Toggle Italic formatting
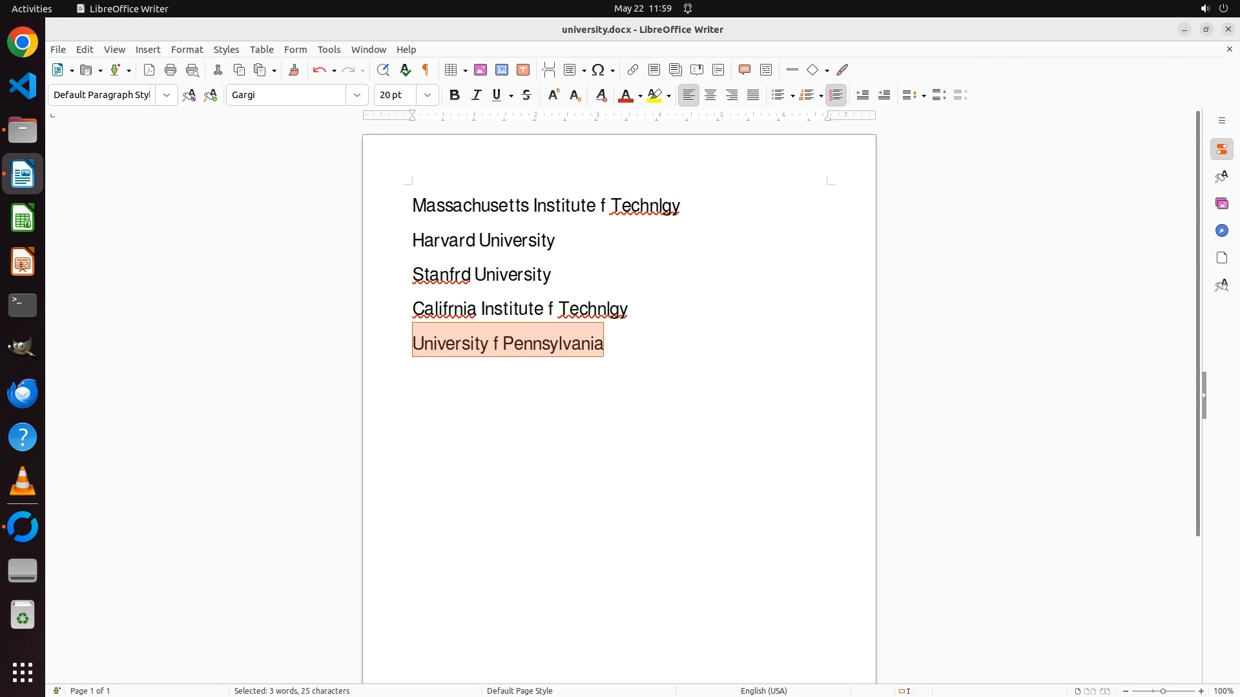The image size is (1240, 697). pos(476,95)
